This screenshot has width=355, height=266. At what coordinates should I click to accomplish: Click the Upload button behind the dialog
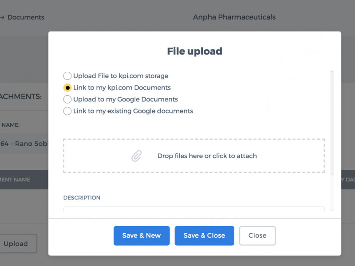coord(16,243)
